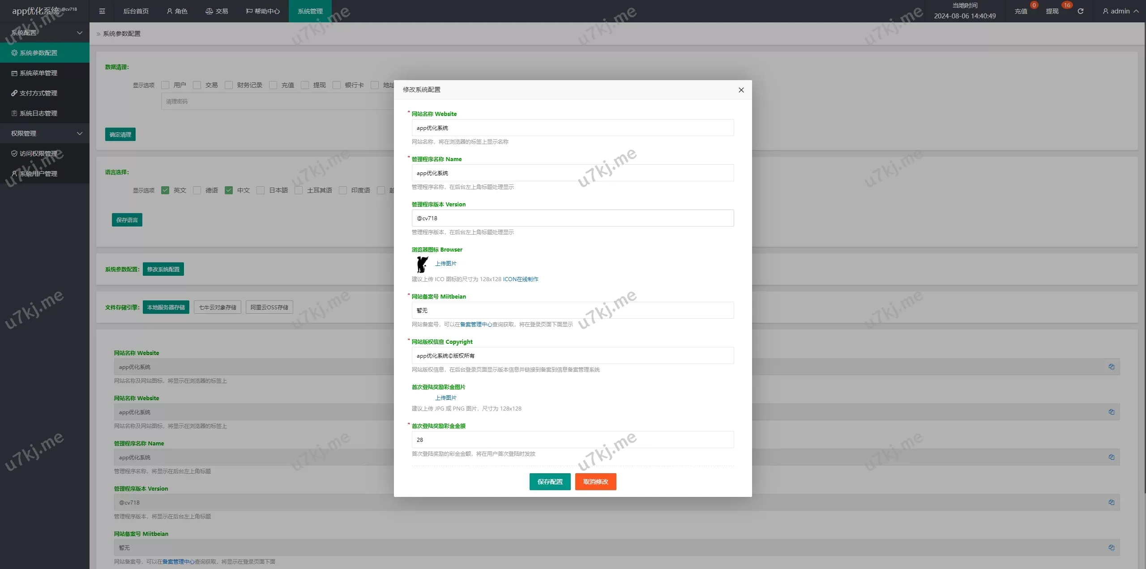Switch to 帮助中心 top menu
The image size is (1146, 569).
click(263, 11)
